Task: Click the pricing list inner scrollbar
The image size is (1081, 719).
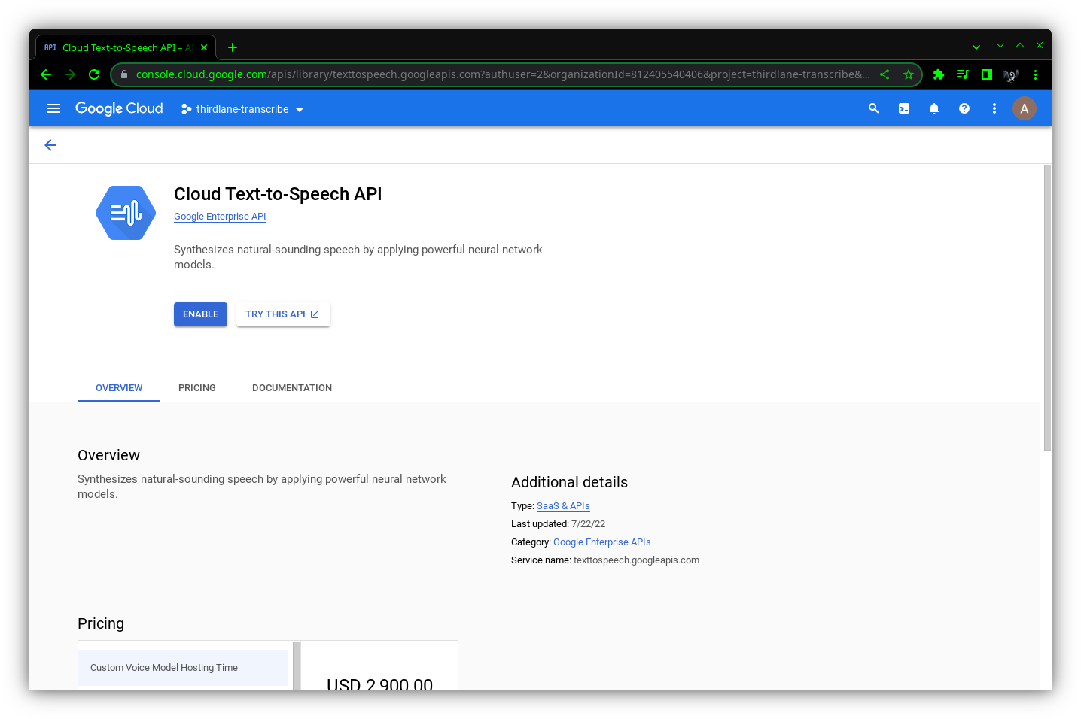Action: pos(297,665)
